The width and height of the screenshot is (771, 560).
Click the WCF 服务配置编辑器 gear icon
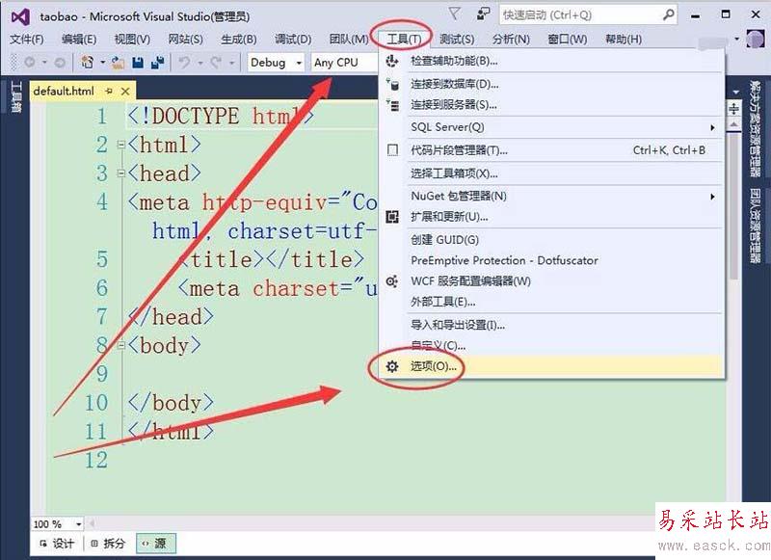(392, 281)
